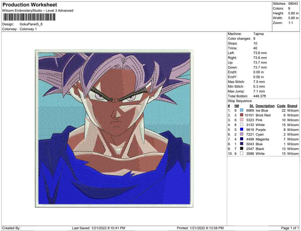
Task: Click the Goku embroidery design preview
Action: pyautogui.click(x=114, y=129)
